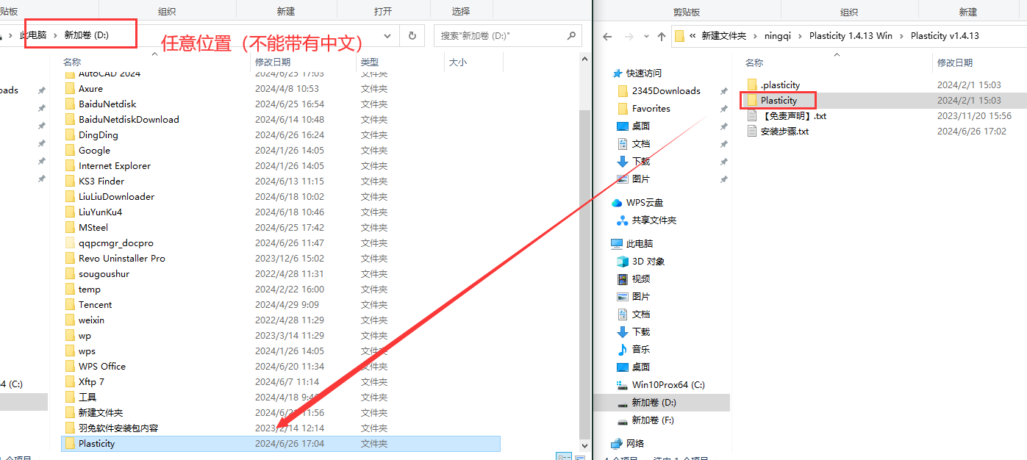The image size is (1027, 460).
Task: Select Plasticity folder in left D: list
Action: tap(281, 444)
